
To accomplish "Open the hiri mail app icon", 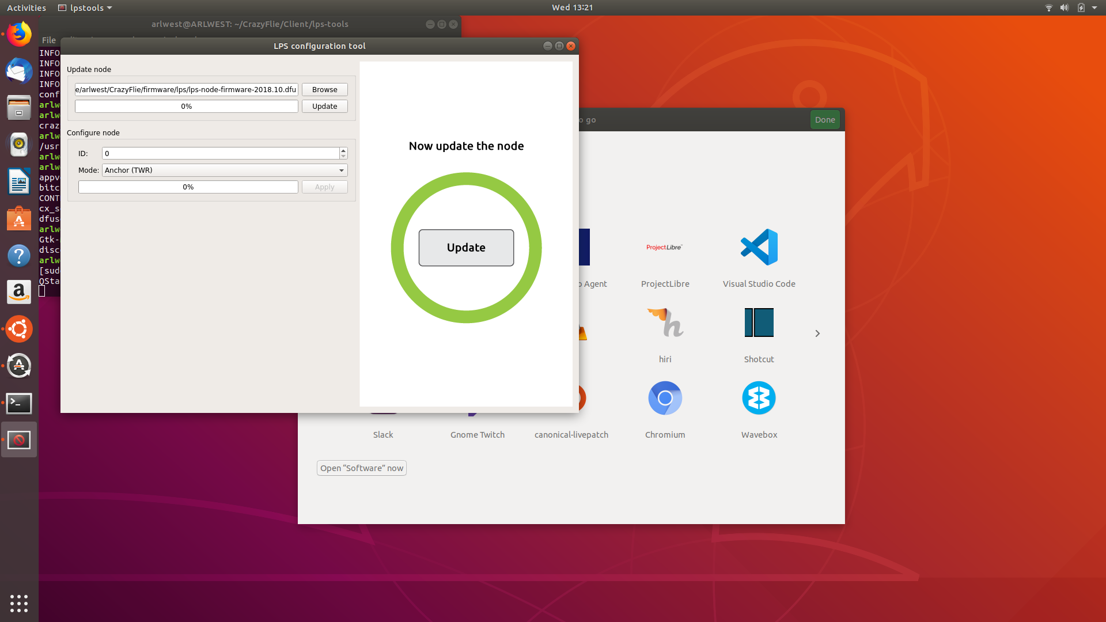I will click(x=665, y=323).
